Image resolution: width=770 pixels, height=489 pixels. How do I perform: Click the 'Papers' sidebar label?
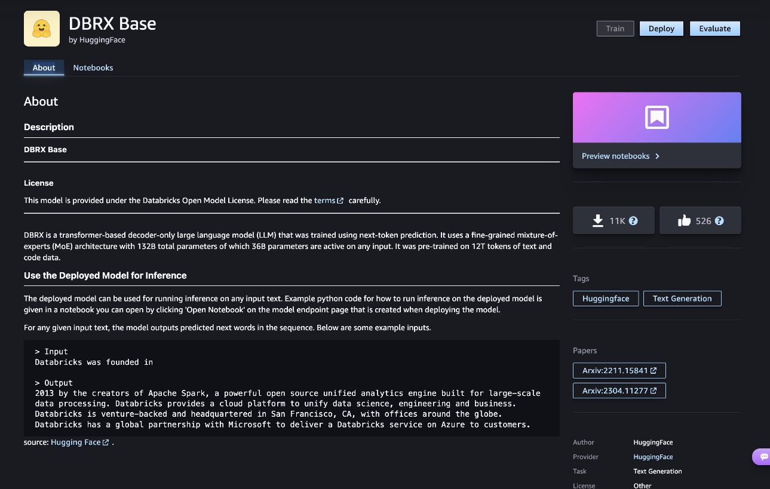[585, 350]
